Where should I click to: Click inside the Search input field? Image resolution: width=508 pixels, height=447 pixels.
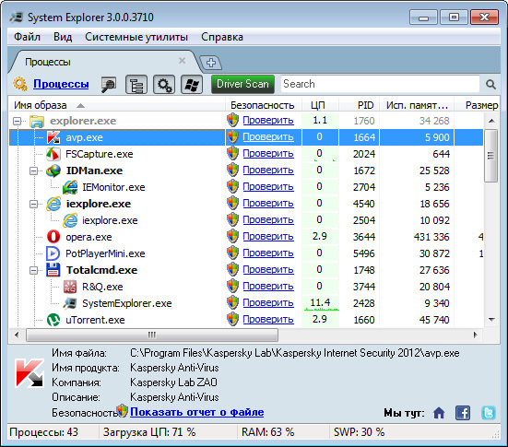pyautogui.click(x=380, y=84)
